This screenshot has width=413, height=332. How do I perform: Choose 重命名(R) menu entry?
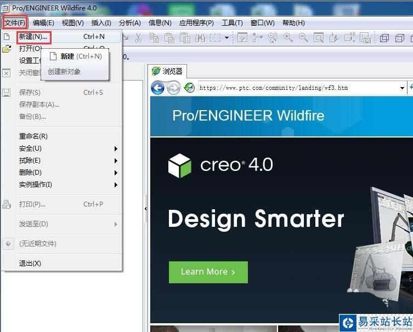69,136
